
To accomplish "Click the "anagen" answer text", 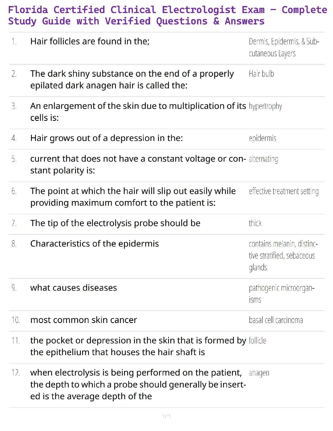I will click(259, 373).
